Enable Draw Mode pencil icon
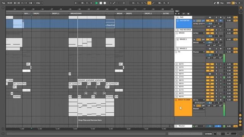244x137 pixels. coord(215,3)
